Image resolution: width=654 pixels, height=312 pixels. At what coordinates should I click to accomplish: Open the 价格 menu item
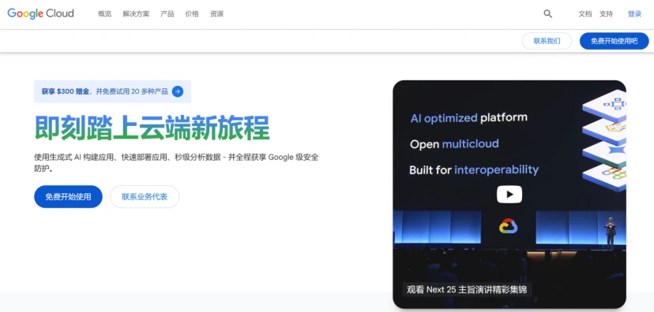click(x=192, y=13)
